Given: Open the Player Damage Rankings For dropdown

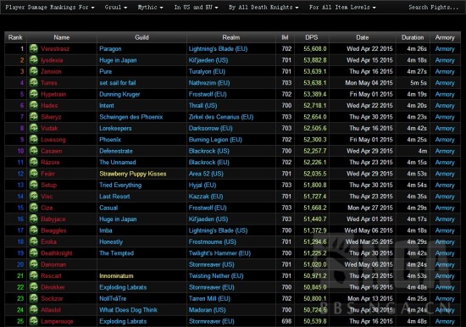Looking at the screenshot, I should (x=50, y=7).
